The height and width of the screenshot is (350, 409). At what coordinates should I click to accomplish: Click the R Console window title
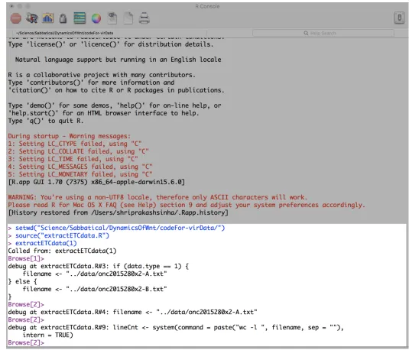tap(207, 6)
